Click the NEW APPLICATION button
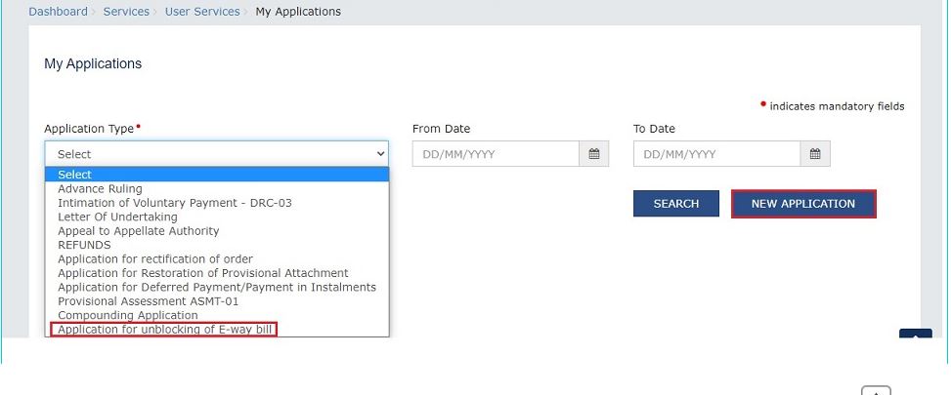 803,204
